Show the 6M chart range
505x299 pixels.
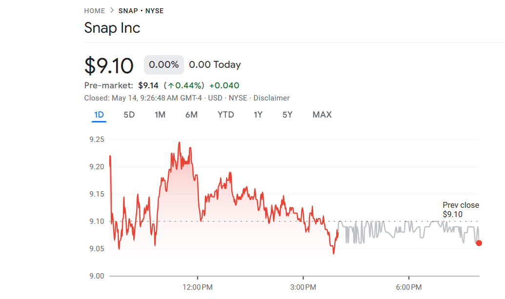tap(191, 115)
